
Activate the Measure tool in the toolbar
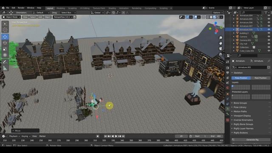[5, 68]
